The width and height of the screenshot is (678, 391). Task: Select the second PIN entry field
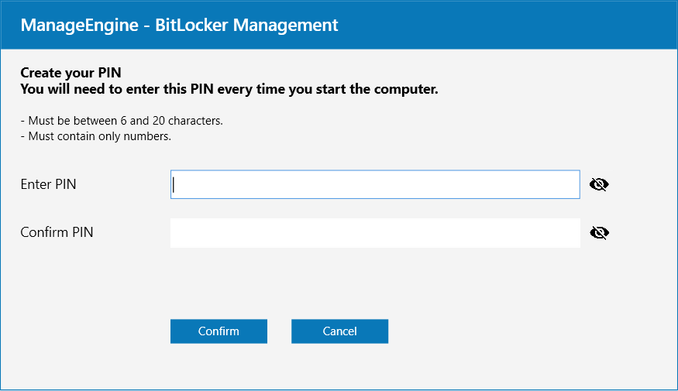pyautogui.click(x=375, y=233)
